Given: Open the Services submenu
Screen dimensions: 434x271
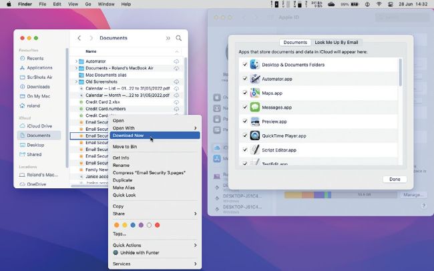Looking at the screenshot, I should coord(155,264).
